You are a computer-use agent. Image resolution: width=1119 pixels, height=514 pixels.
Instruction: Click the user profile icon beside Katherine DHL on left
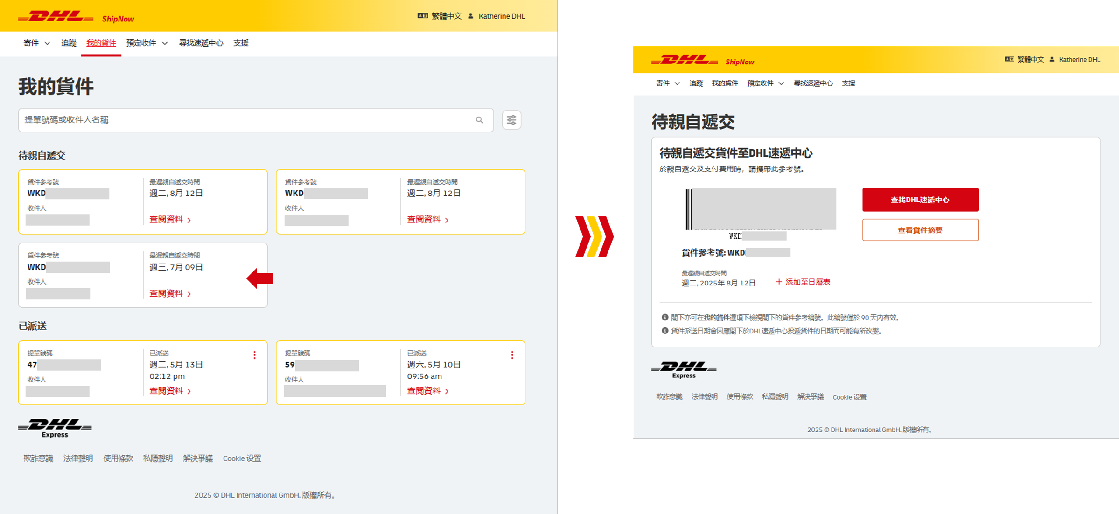click(470, 16)
